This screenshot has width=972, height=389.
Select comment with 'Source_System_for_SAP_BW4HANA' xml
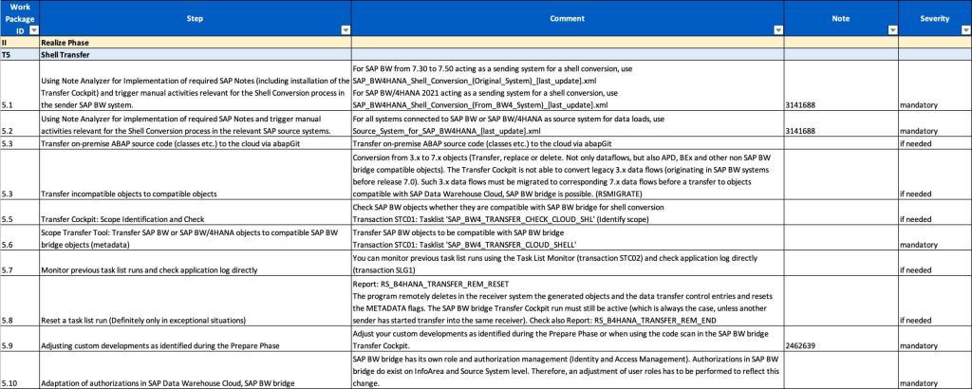click(568, 124)
